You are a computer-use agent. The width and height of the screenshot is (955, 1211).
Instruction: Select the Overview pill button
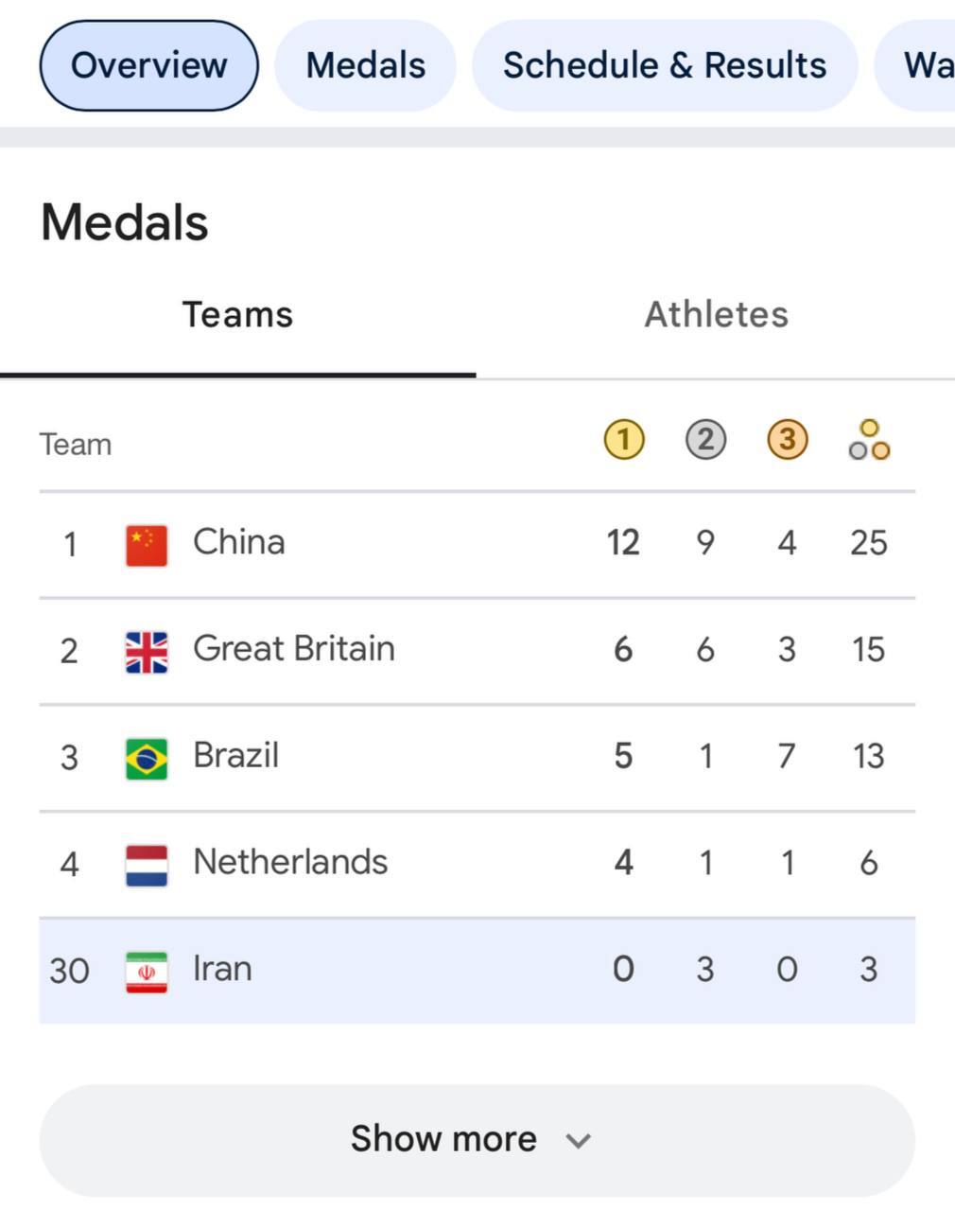point(148,65)
